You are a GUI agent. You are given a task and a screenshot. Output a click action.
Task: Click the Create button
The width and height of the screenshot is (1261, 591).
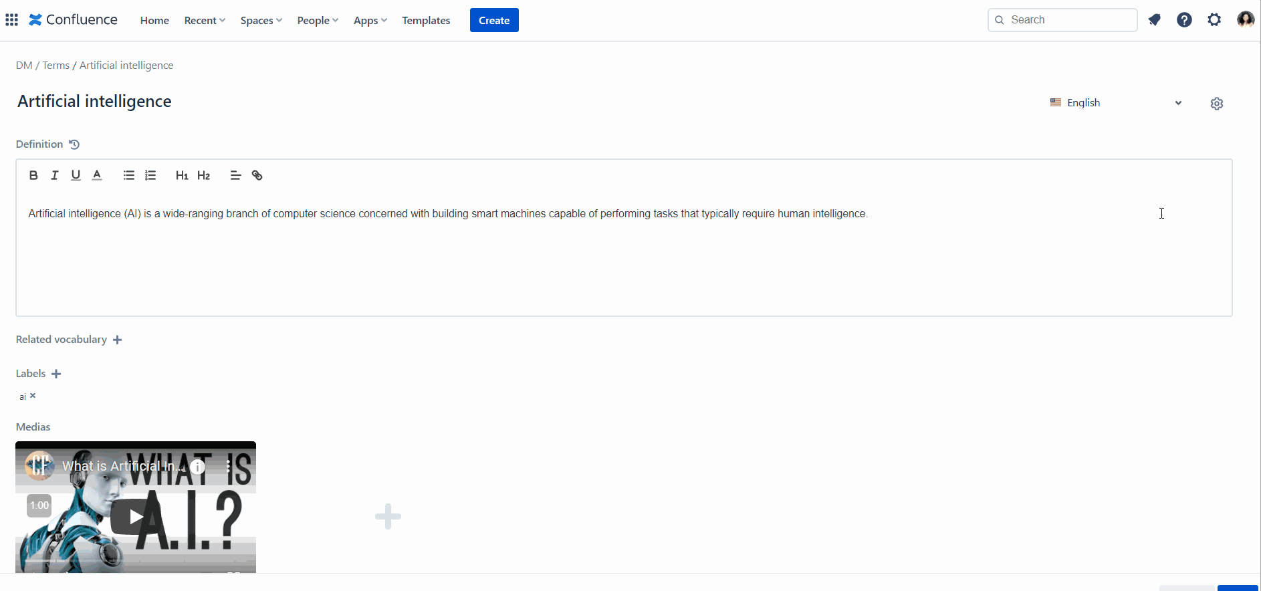494,20
